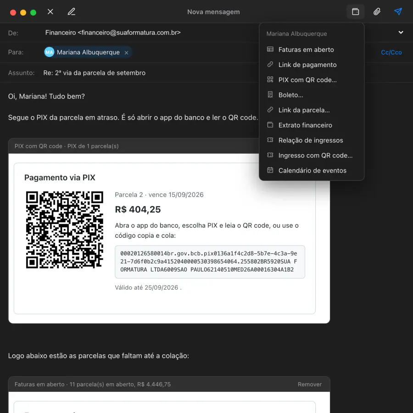Click the 'Abra o app do banco' instructions
Viewport: 413px width, 413px height.
[x=206, y=230]
